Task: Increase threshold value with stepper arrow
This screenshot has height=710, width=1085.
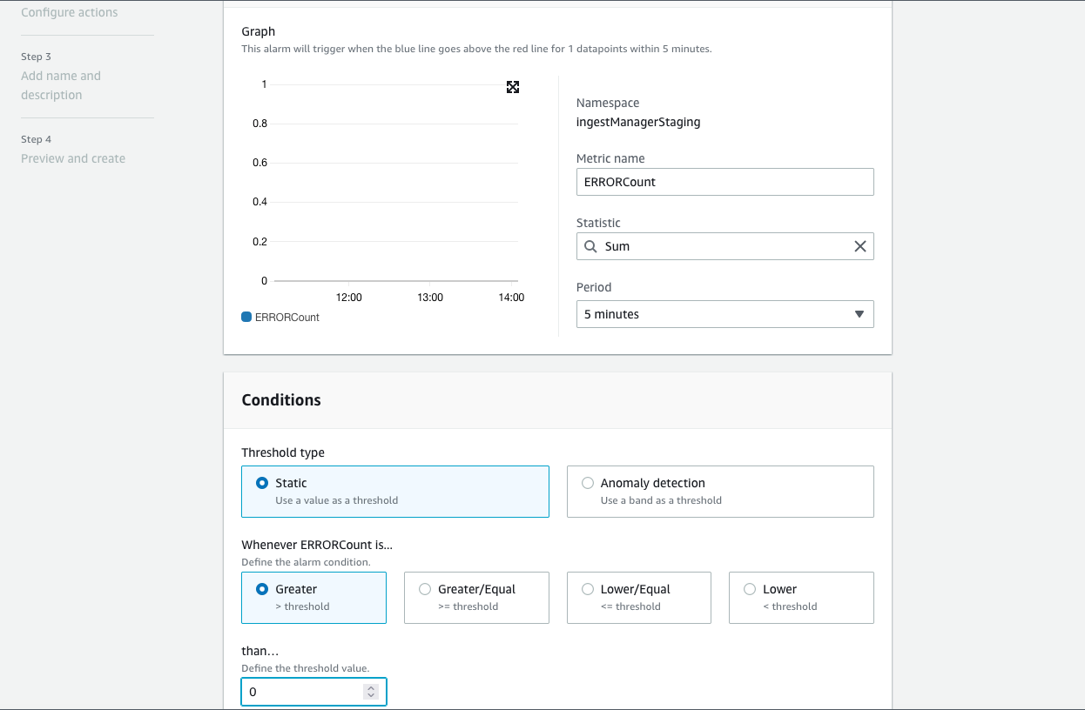Action: pyautogui.click(x=371, y=687)
